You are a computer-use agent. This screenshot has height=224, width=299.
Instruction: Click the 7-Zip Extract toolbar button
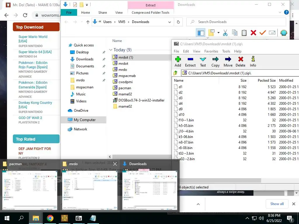(x=190, y=62)
